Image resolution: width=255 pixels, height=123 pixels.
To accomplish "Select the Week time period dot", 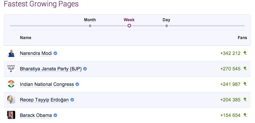I will (x=129, y=26).
